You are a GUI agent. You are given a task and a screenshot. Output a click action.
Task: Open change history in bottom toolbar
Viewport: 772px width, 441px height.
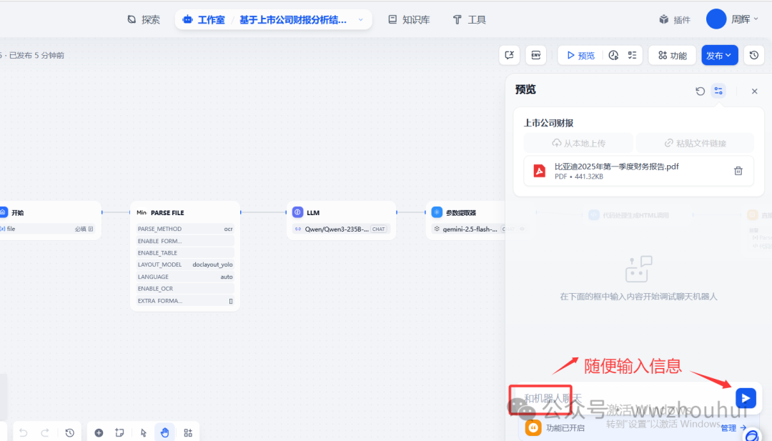[69, 432]
